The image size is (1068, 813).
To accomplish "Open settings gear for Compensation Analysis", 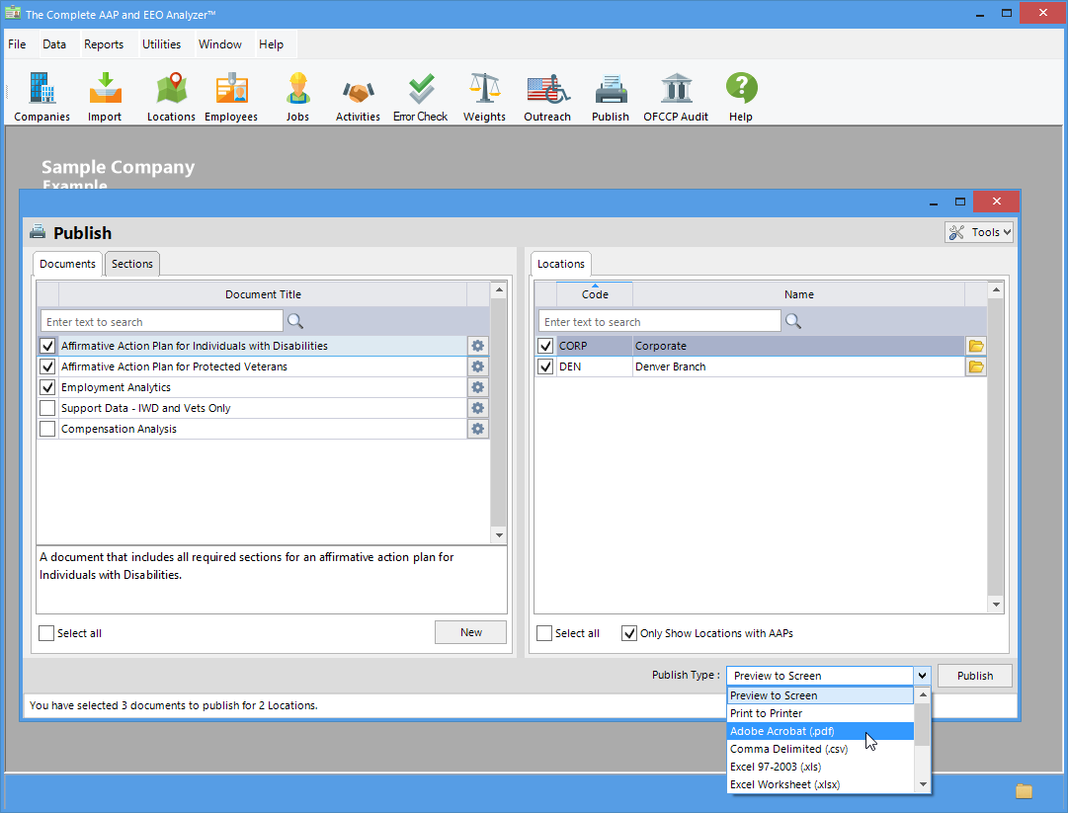I will pyautogui.click(x=478, y=429).
